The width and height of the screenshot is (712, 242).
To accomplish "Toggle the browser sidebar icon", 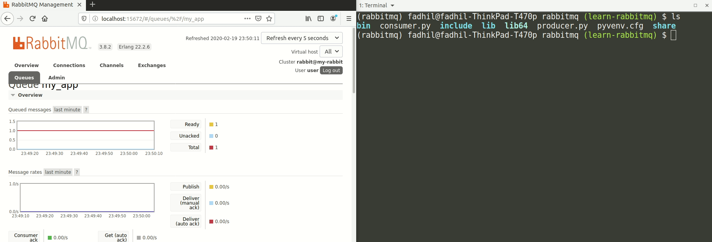I will click(321, 18).
